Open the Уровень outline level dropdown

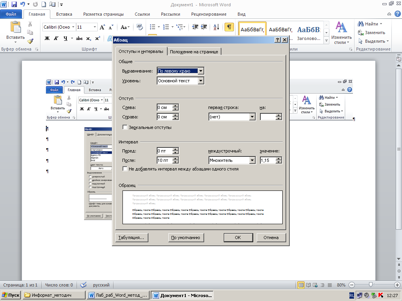coord(201,81)
